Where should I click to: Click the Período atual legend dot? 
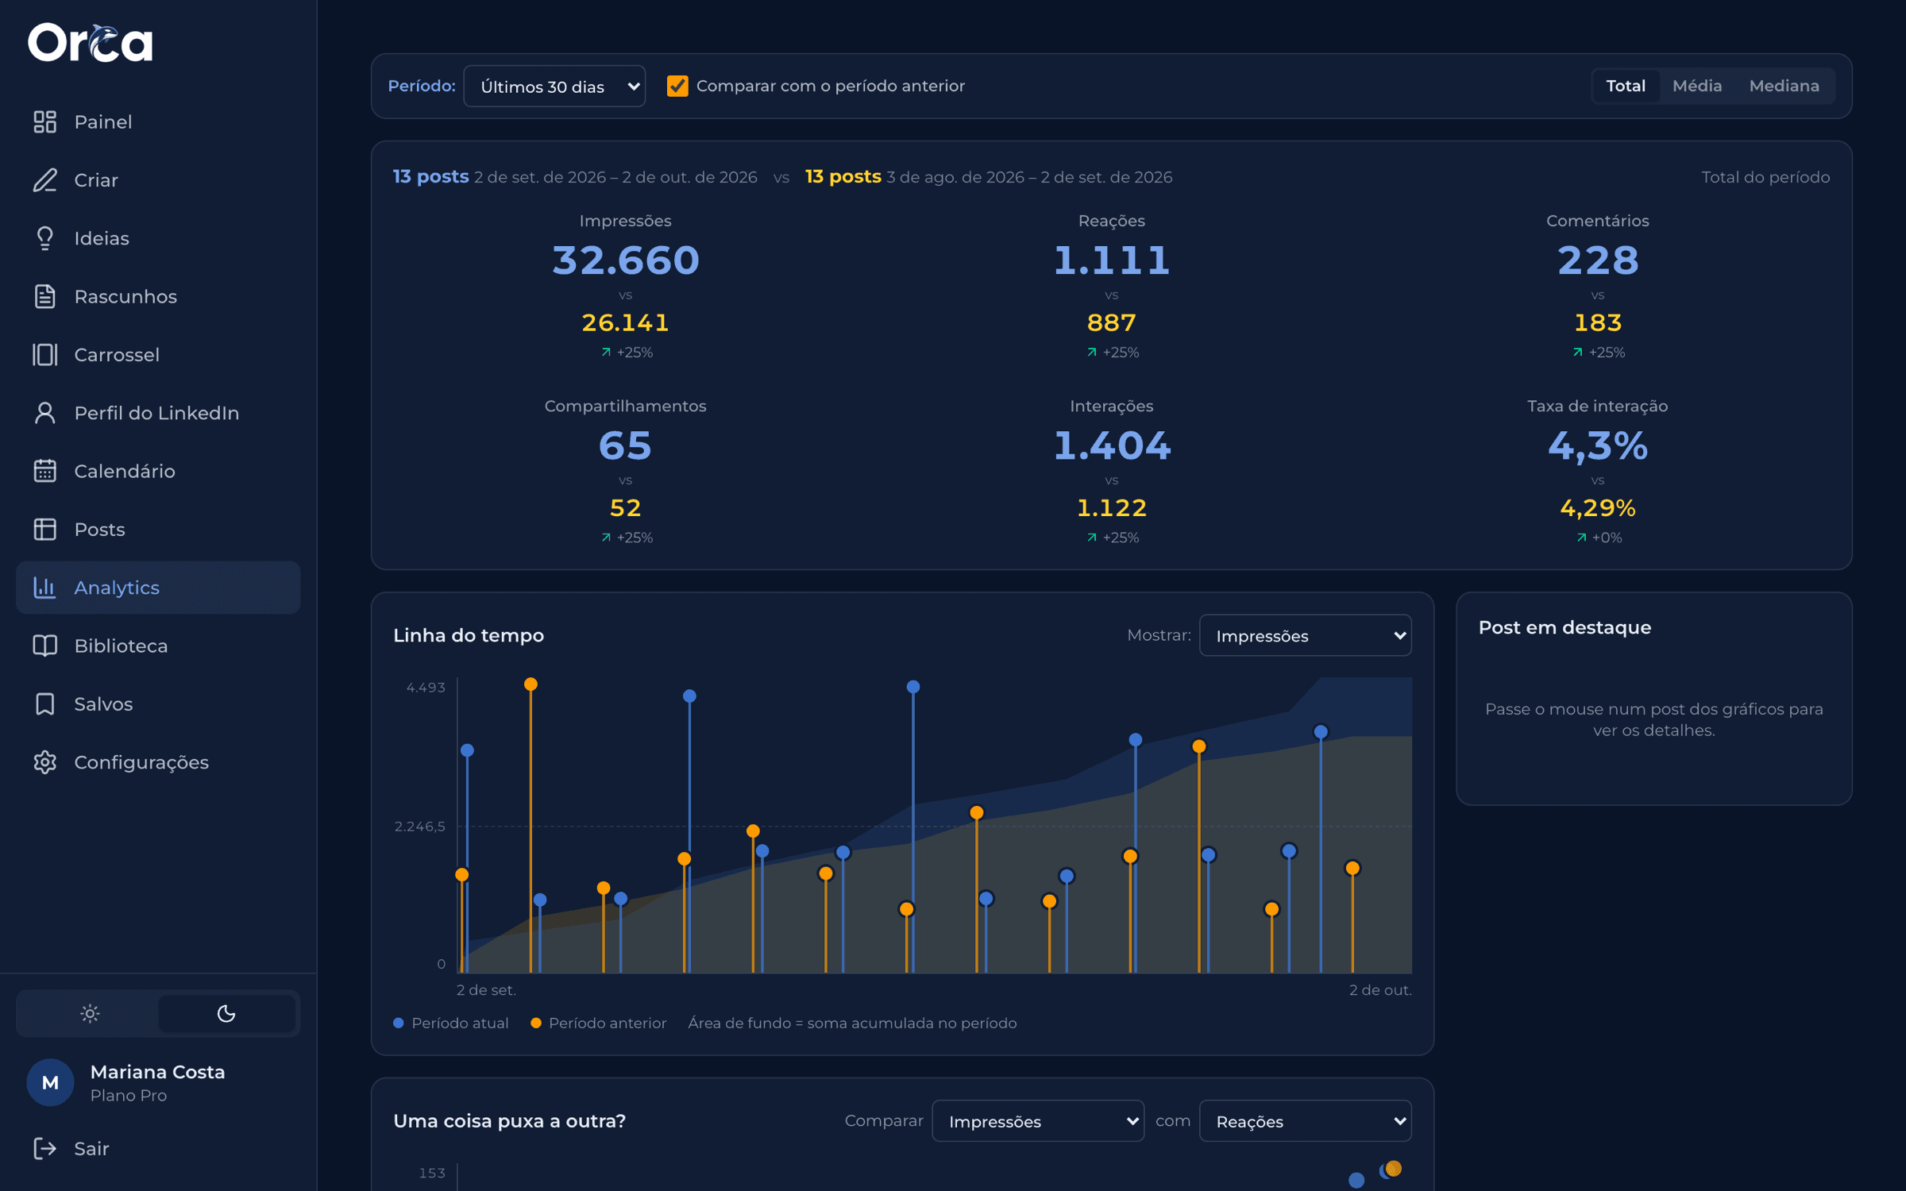(399, 1023)
